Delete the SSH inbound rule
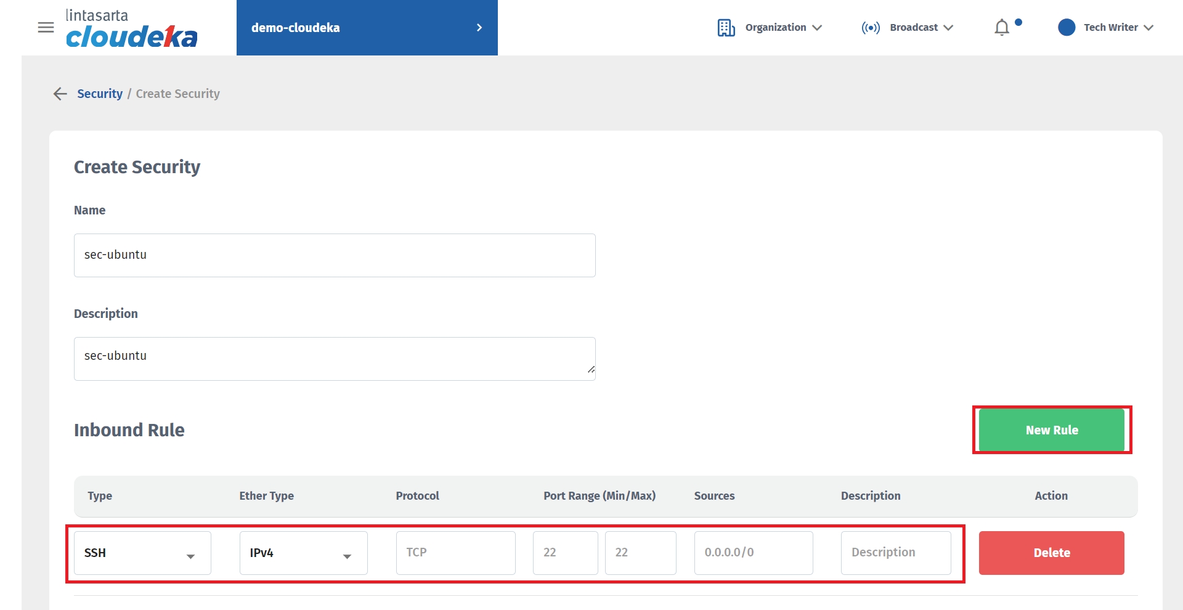Image resolution: width=1183 pixels, height=610 pixels. tap(1051, 553)
